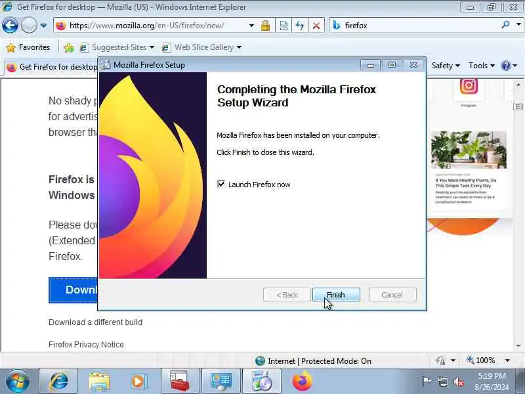Click the Mozilla Firefox Setup title icon

106,64
